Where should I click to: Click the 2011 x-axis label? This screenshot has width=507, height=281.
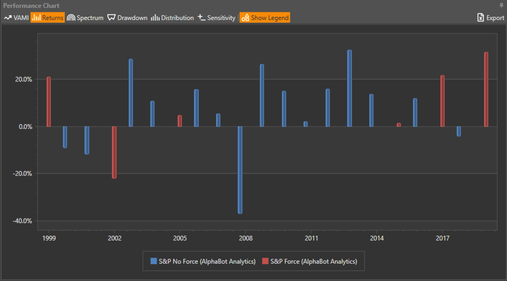tap(311, 238)
